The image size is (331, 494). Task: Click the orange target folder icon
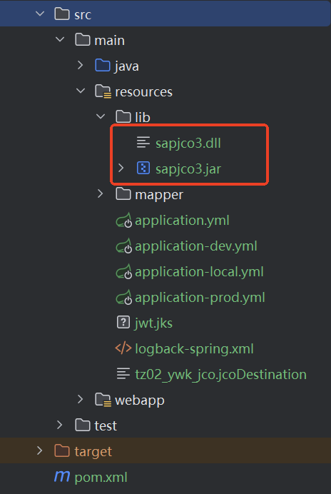(62, 451)
